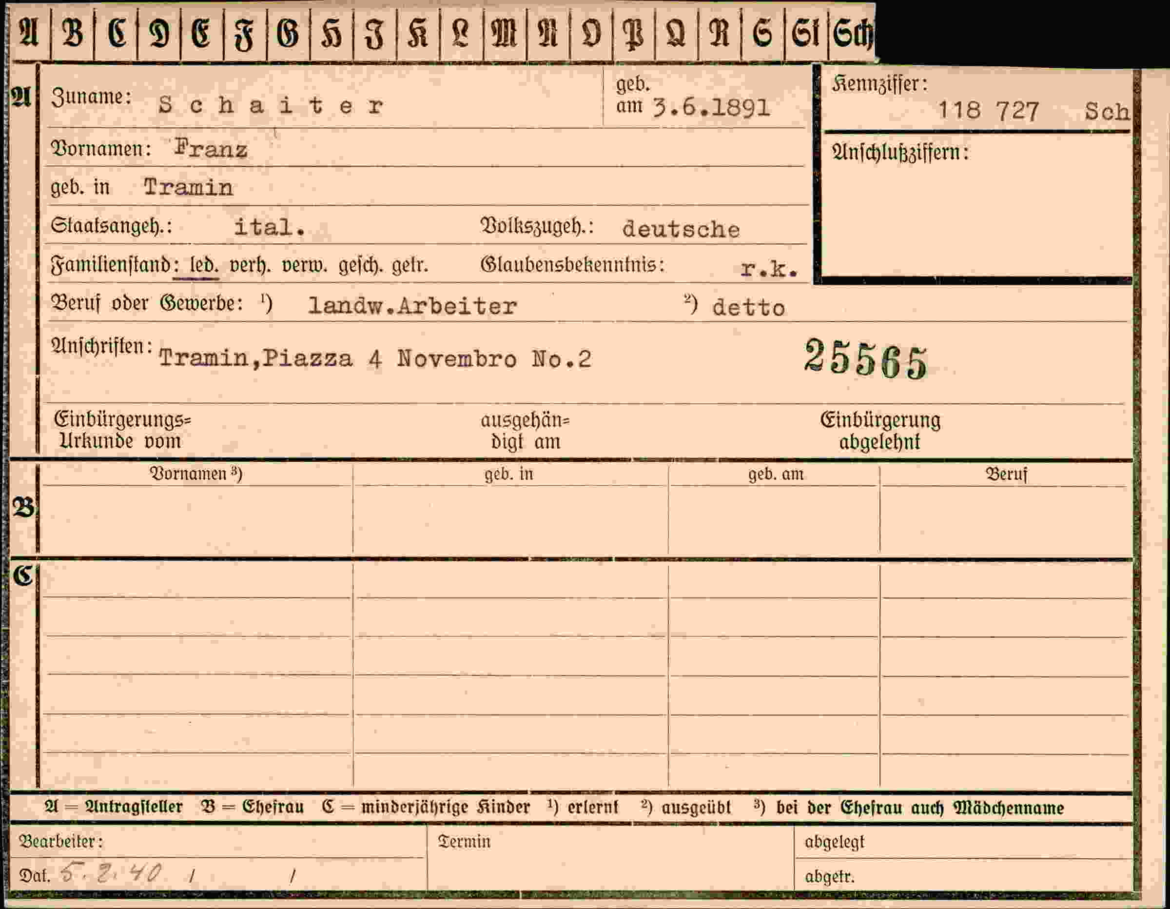Image resolution: width=1170 pixels, height=909 pixels.
Task: Click the 'gesch.' marital status option
Action: [361, 265]
